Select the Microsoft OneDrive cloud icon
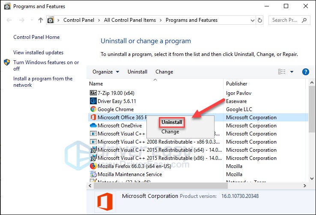Screen dimensions: 316x215 pyautogui.click(x=93, y=126)
